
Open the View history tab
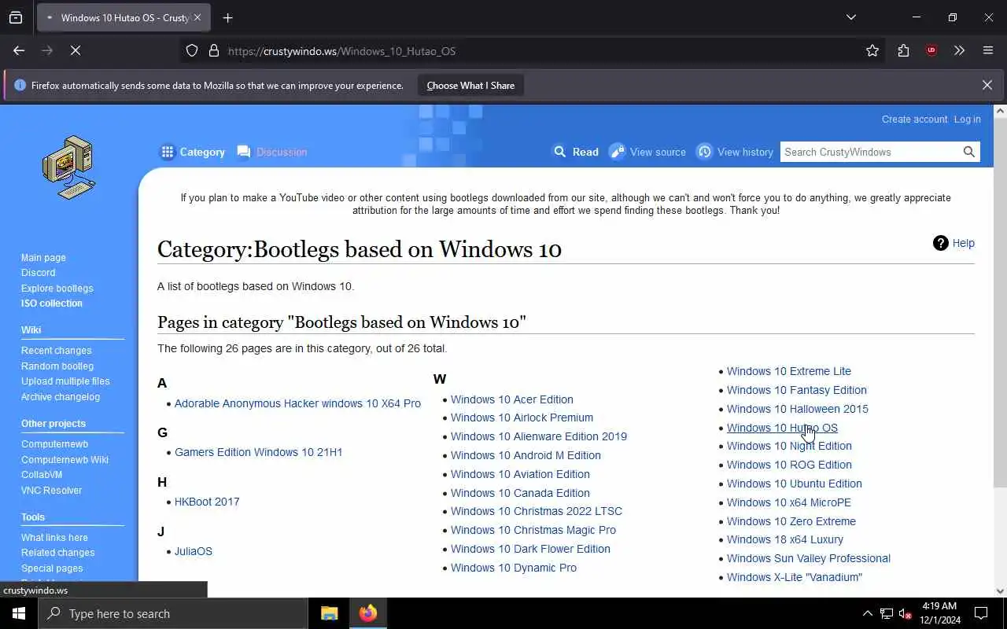736,152
